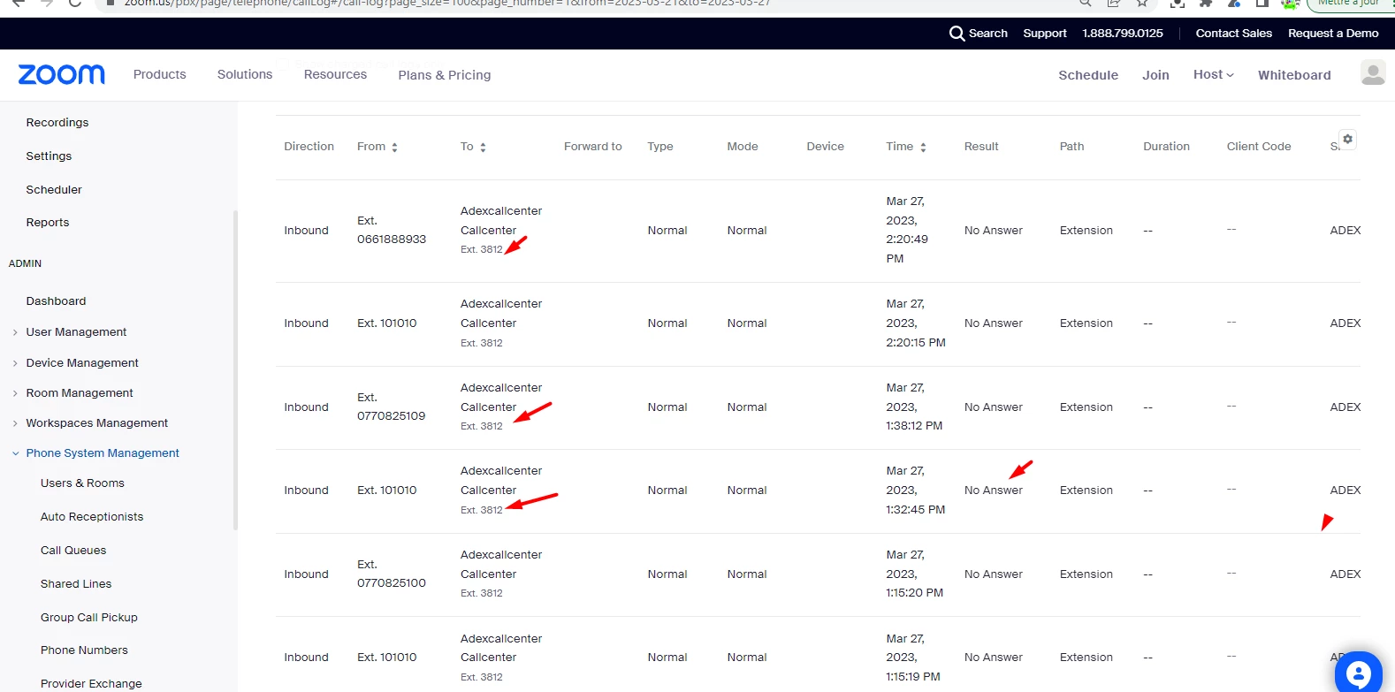Click the sidebar vertical scrollbar
This screenshot has height=692, width=1395.
click(235, 369)
